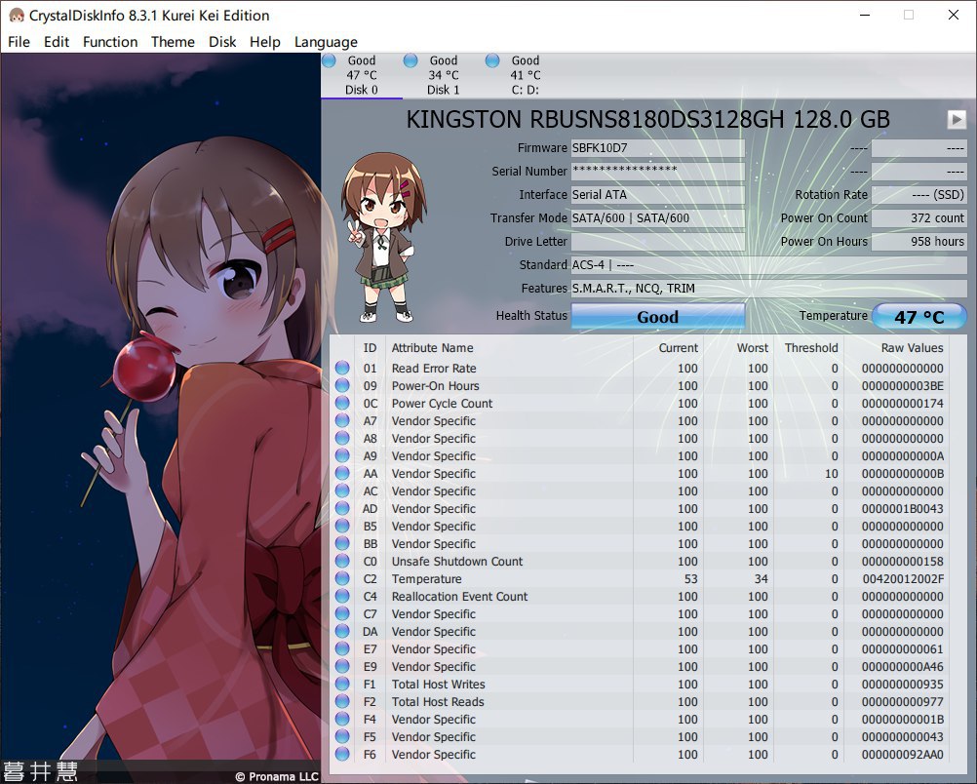Click the CrystalDiskInfo app icon in title bar
This screenshot has width=977, height=784.
coord(17,15)
